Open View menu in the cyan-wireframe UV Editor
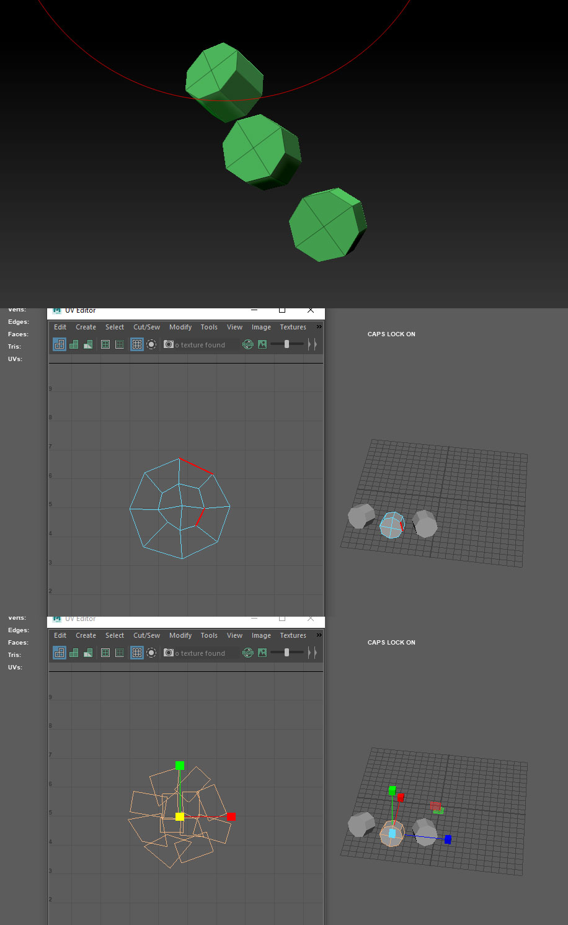 click(234, 327)
